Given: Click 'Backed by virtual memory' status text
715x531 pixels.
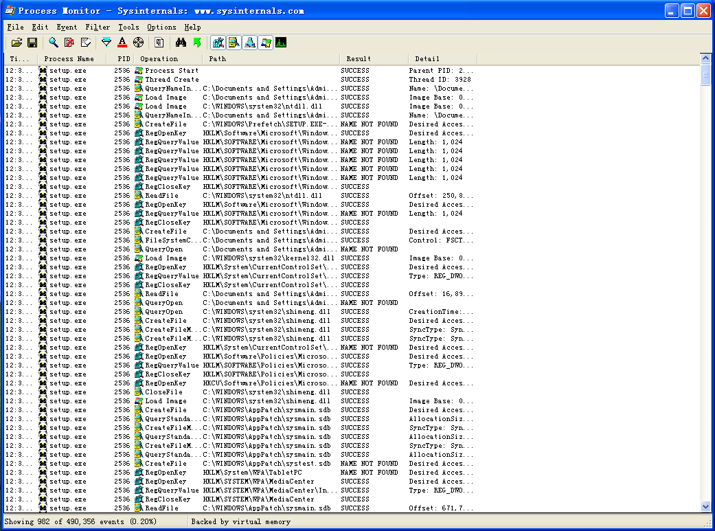Looking at the screenshot, I should [241, 521].
